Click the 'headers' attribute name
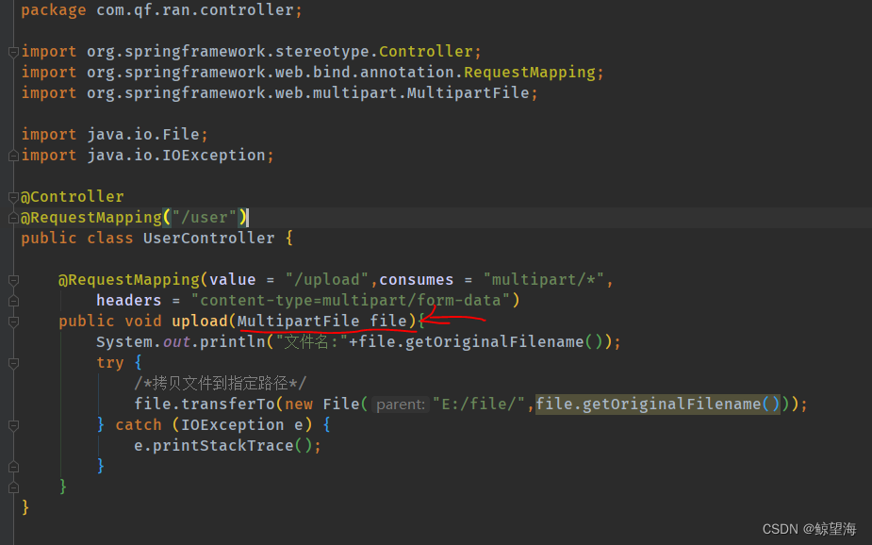 128,300
